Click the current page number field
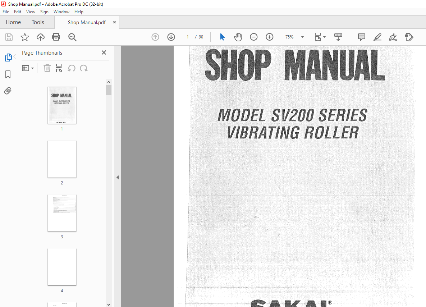Image resolution: width=426 pixels, height=307 pixels. pyautogui.click(x=187, y=37)
